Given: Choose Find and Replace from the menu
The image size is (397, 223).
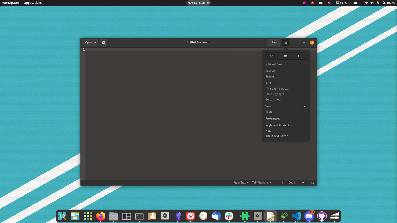Looking at the screenshot, I should pos(277,89).
